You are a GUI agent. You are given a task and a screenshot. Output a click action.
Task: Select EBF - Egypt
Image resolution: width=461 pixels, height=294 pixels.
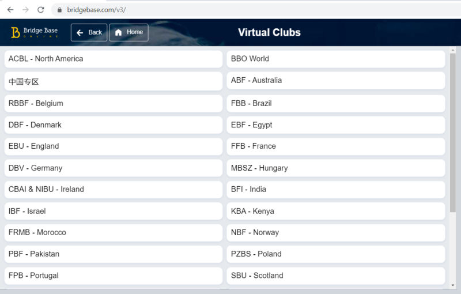coord(336,125)
